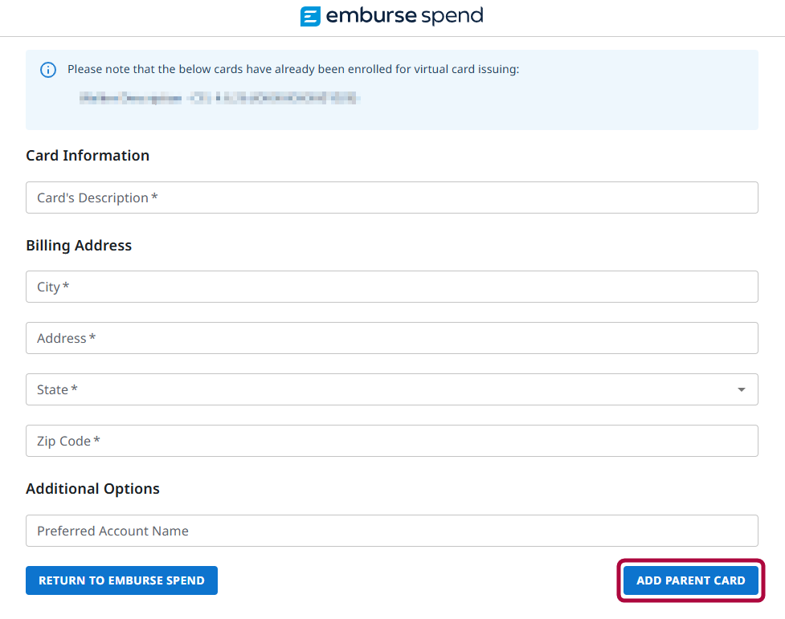Screen dimensions: 785x619
Task: Click the info icon in the notification banner
Action: [x=48, y=70]
